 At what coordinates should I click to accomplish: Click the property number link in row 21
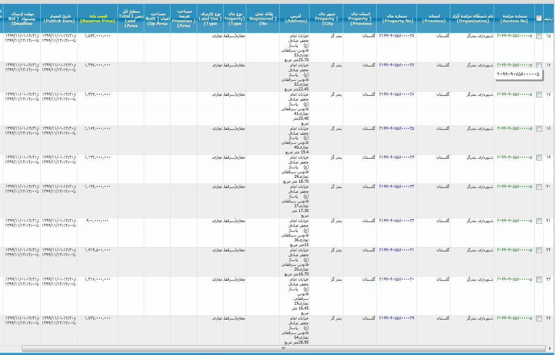[396, 221]
